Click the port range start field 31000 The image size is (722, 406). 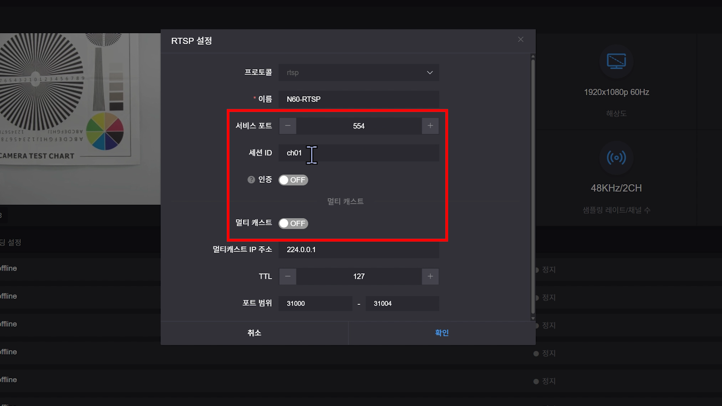(315, 304)
